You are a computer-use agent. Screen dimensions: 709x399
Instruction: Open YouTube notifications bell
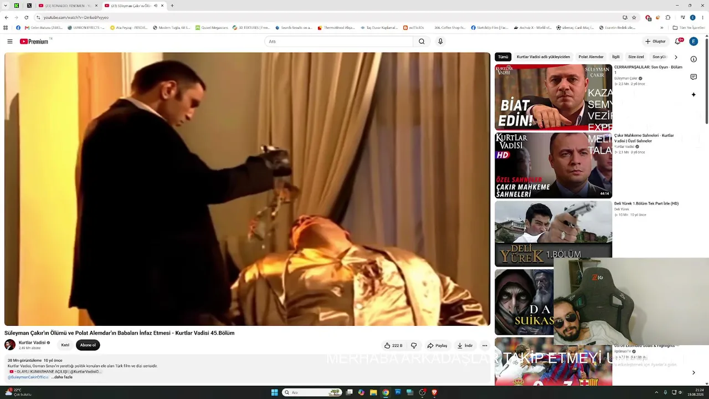tap(677, 42)
